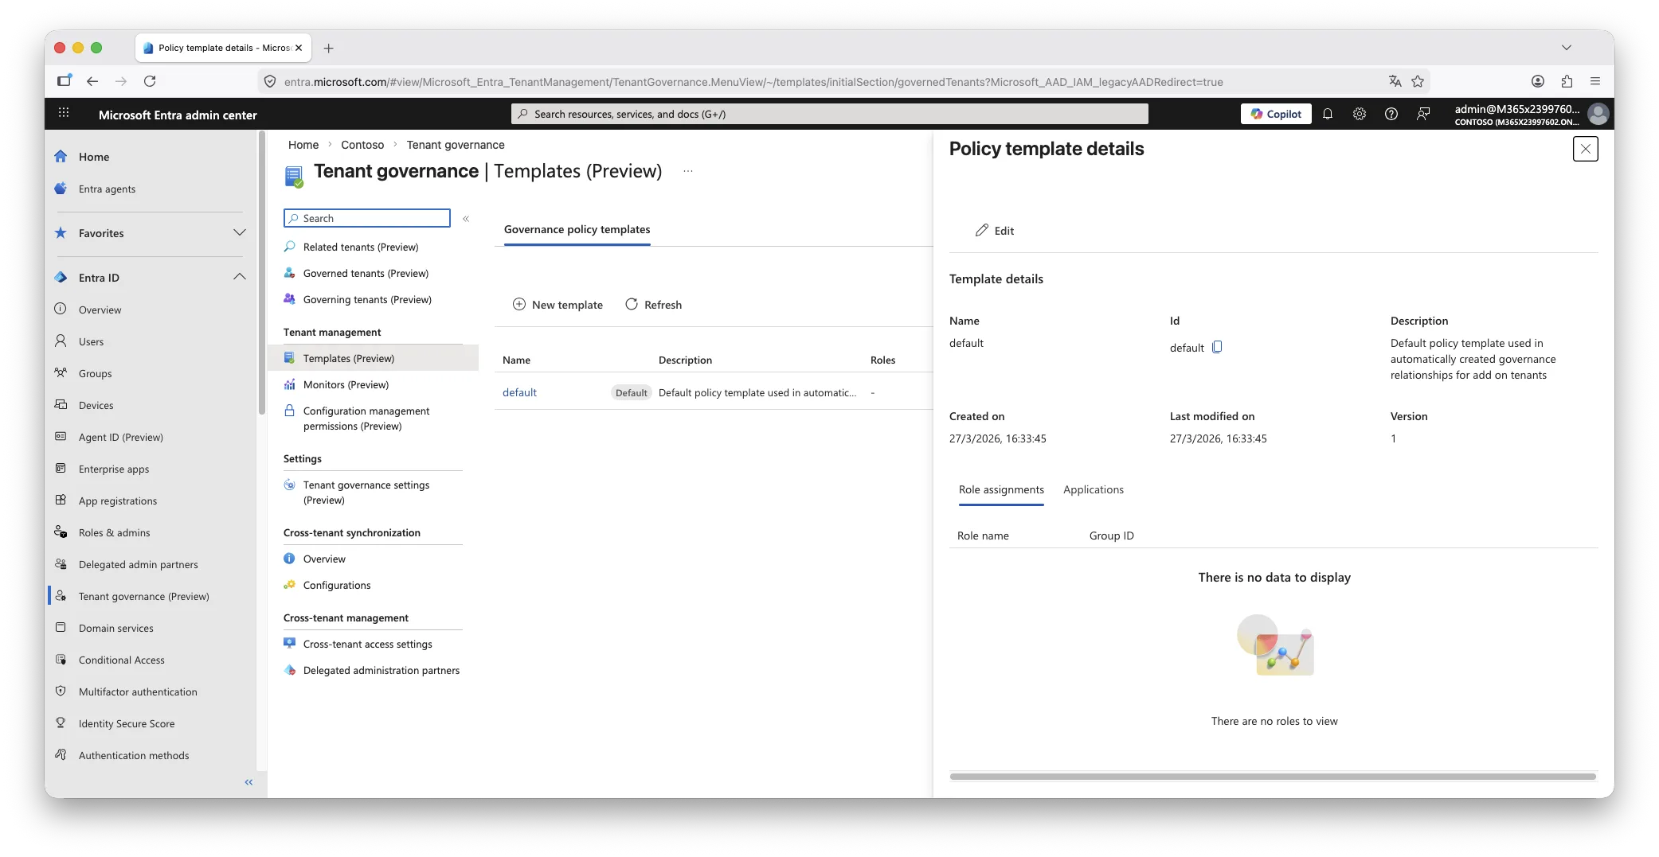Open the app launcher waffle menu
This screenshot has width=1659, height=857.
click(x=64, y=114)
